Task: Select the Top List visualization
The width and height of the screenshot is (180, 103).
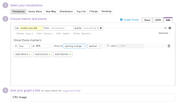Action: coord(81,12)
